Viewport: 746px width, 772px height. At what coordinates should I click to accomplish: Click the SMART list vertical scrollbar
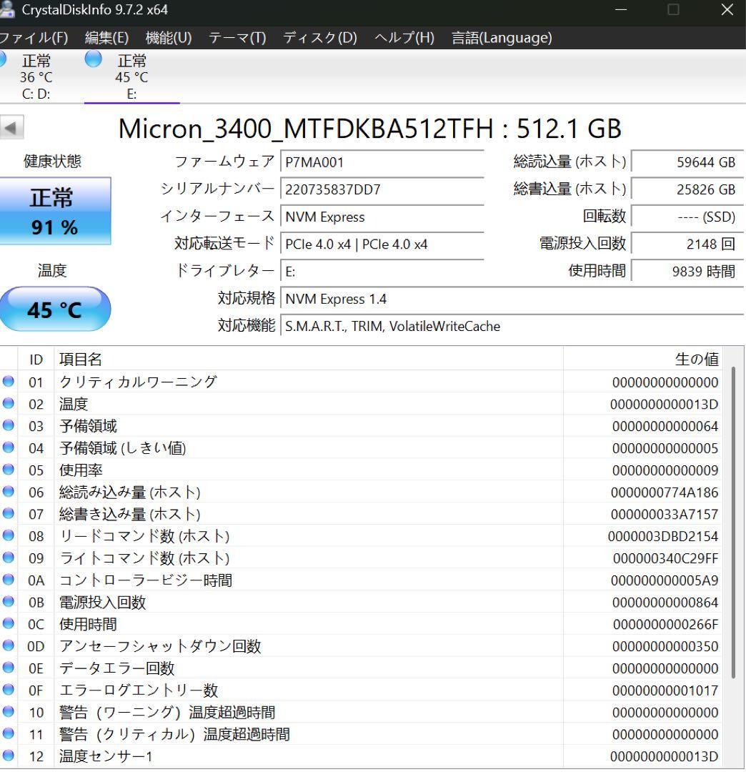click(733, 522)
